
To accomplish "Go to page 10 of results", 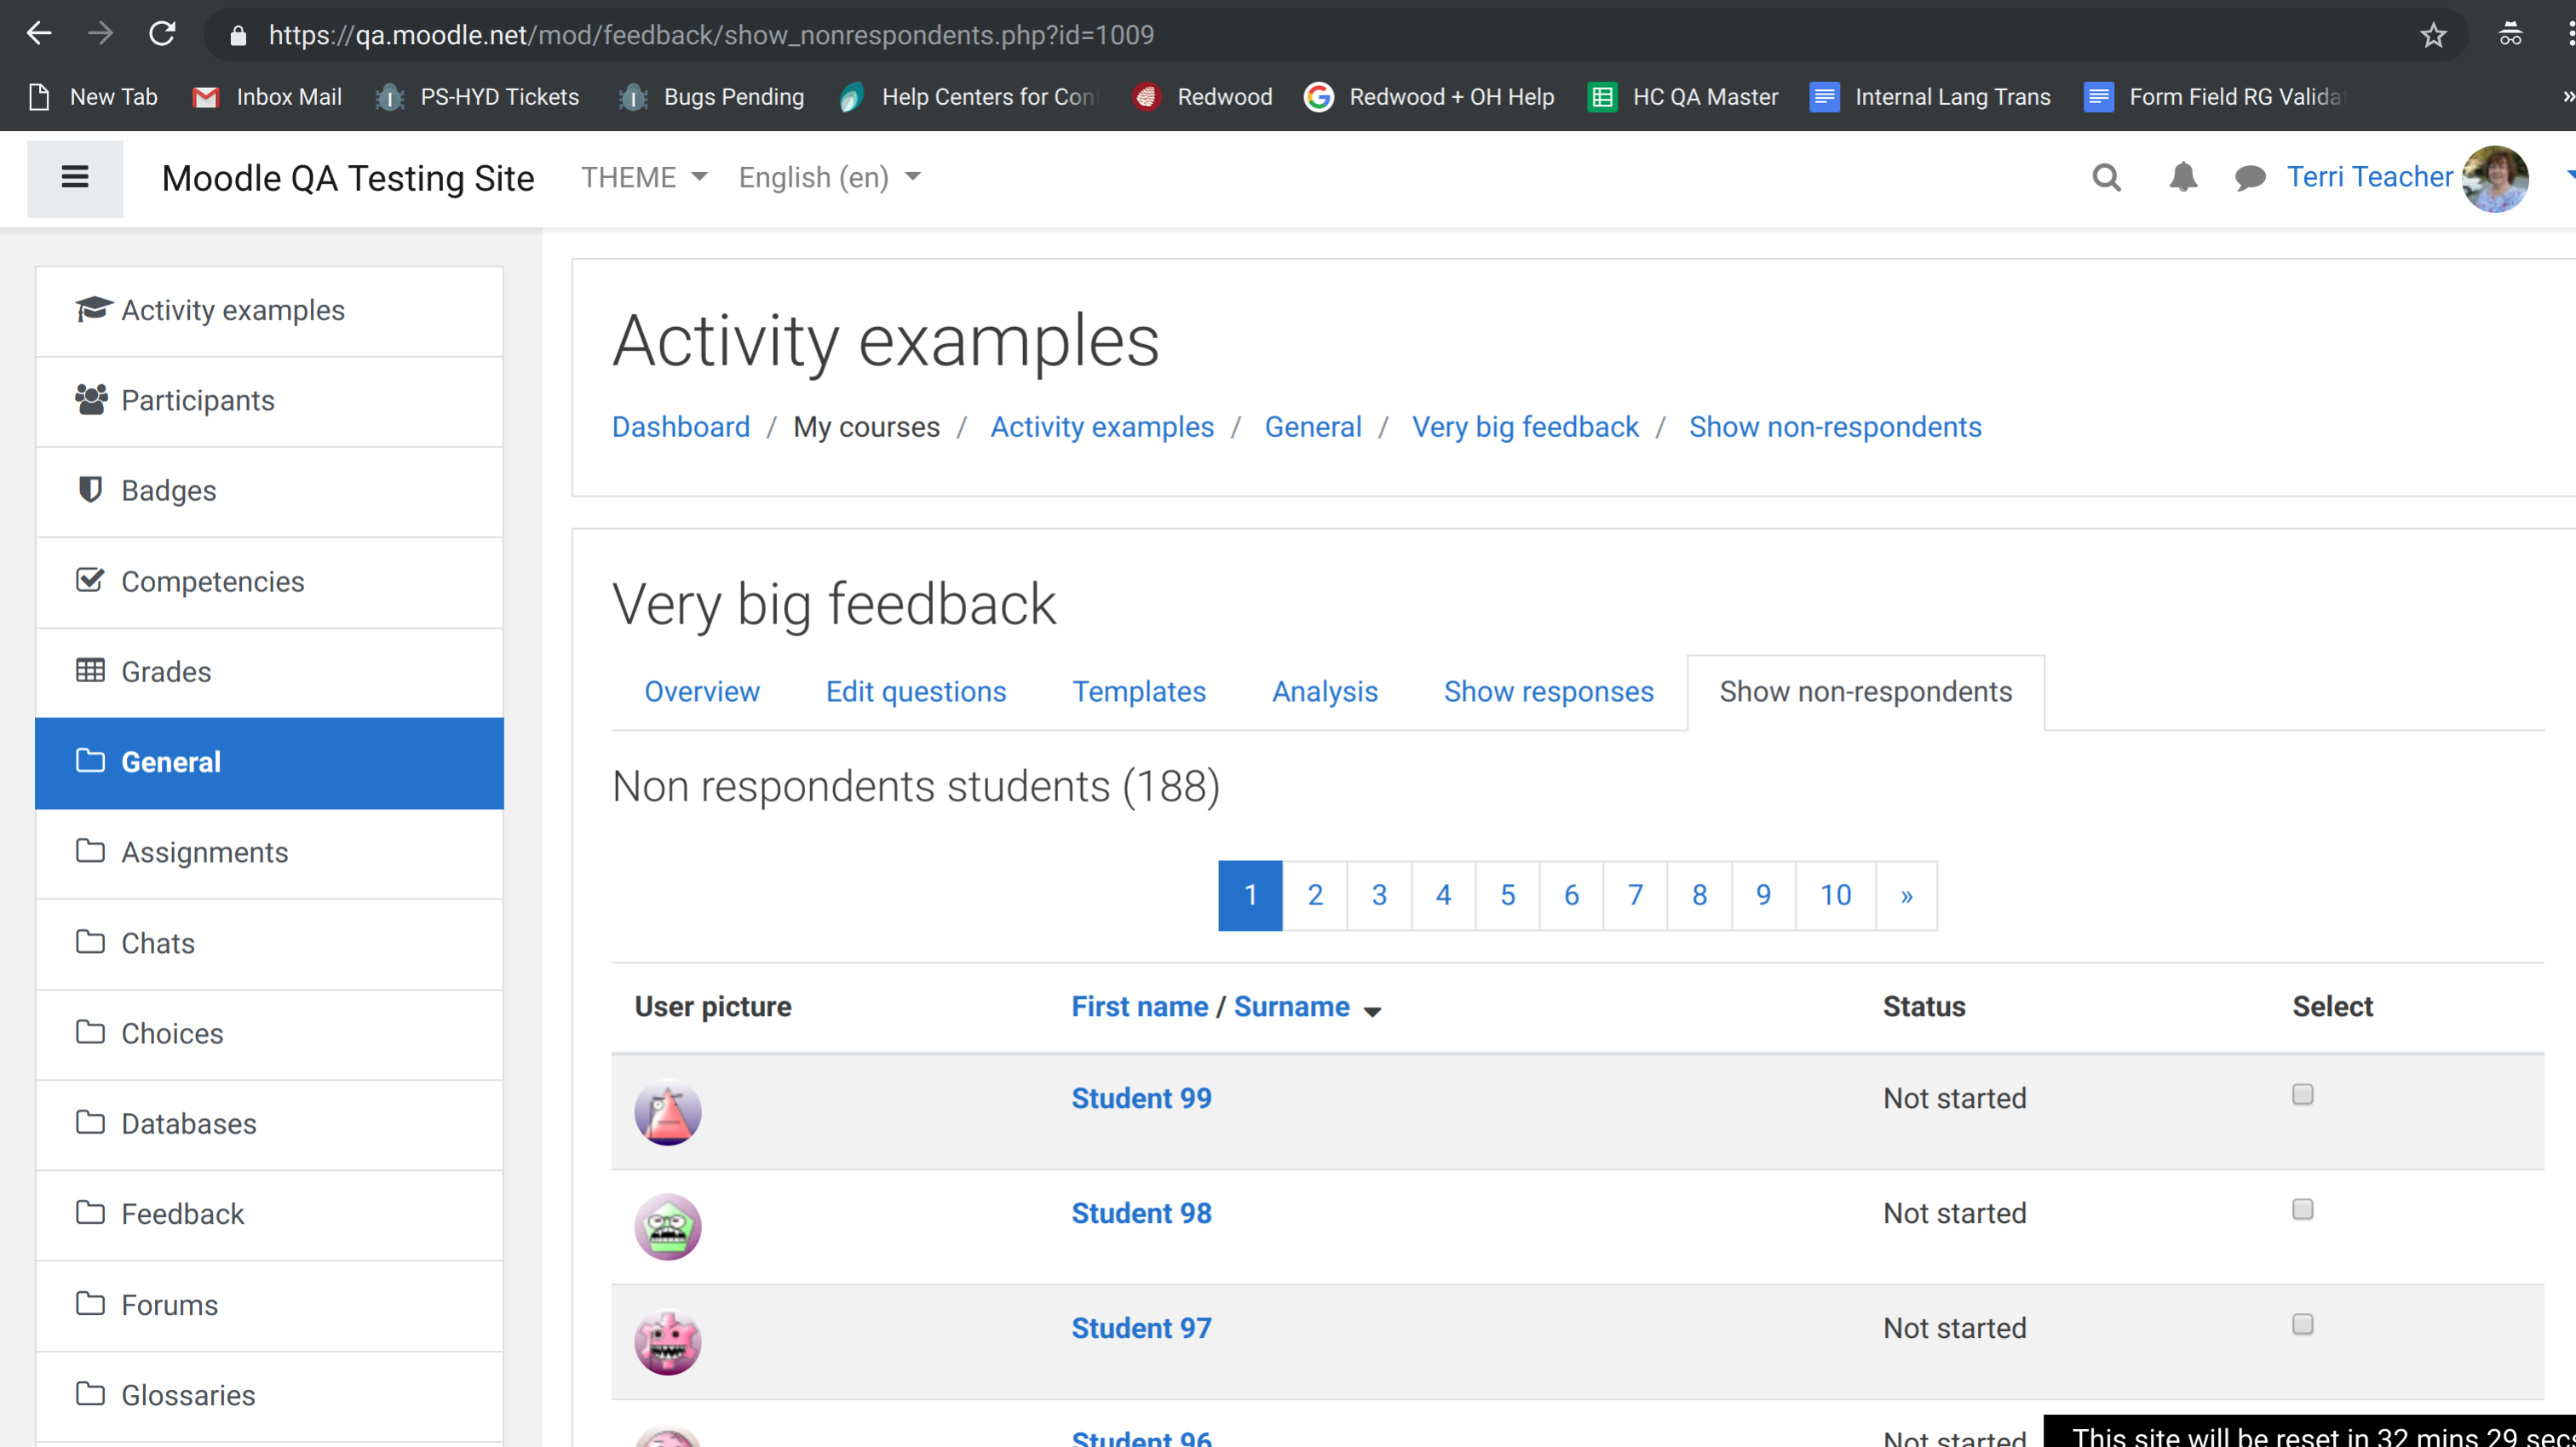I will (x=1836, y=895).
